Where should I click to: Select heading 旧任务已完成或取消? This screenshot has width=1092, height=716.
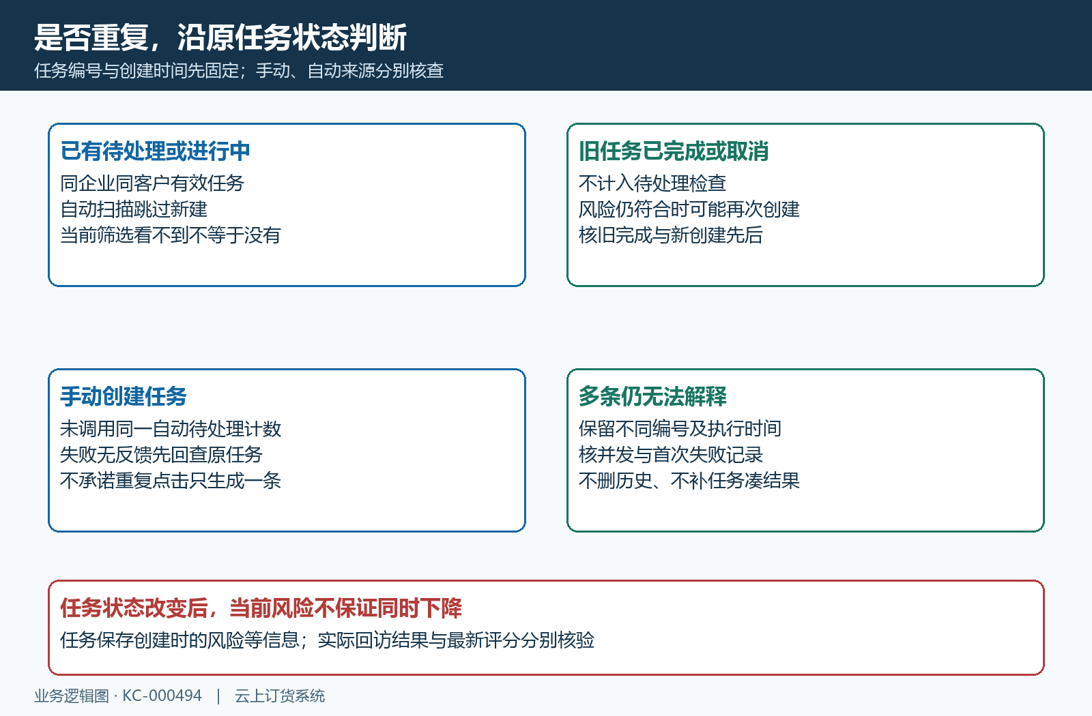674,151
